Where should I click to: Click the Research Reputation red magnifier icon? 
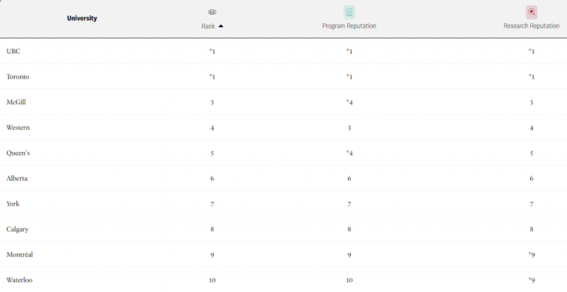point(532,13)
